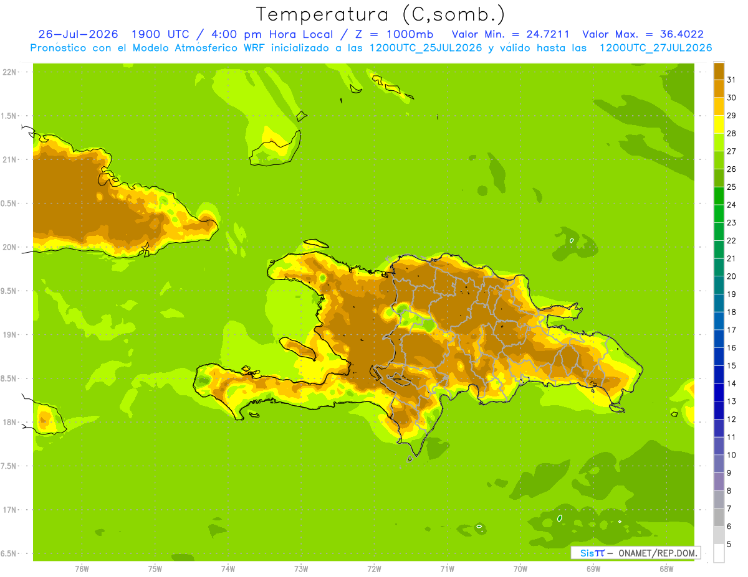This screenshot has width=748, height=577.
Task: Click legend value '23'
Action: pos(731,223)
